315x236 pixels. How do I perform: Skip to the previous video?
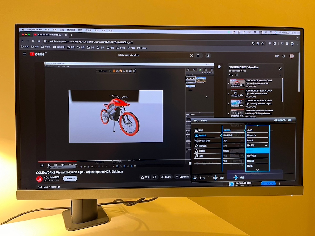[42, 165]
